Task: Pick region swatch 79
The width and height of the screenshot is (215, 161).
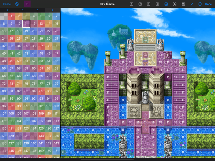Action: [x=57, y=84]
